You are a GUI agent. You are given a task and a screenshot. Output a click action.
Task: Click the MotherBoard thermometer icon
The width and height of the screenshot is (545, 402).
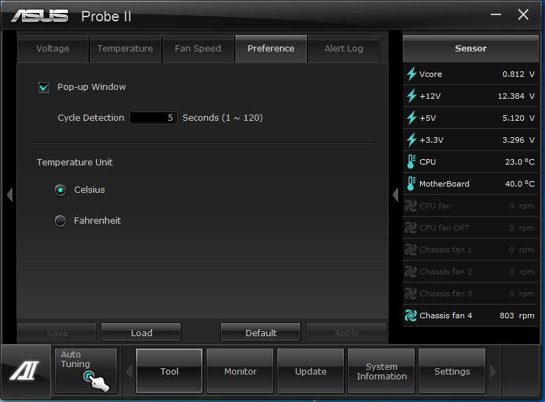coord(411,183)
